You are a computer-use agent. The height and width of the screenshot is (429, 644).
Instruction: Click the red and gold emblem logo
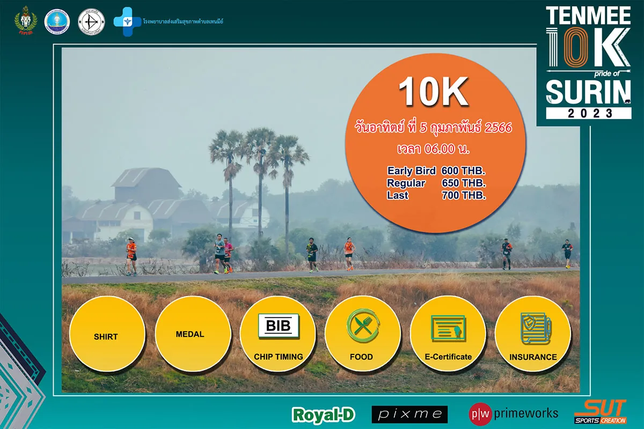point(25,21)
